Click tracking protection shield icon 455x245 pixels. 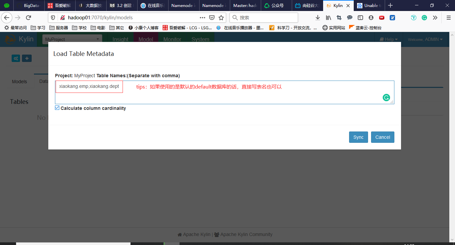pyautogui.click(x=53, y=18)
